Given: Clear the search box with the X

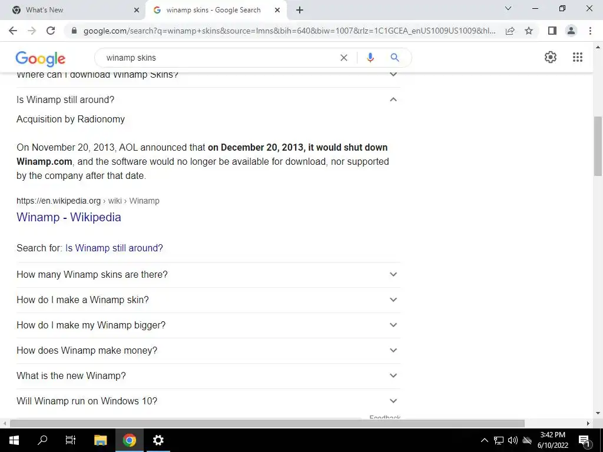Looking at the screenshot, I should point(344,58).
